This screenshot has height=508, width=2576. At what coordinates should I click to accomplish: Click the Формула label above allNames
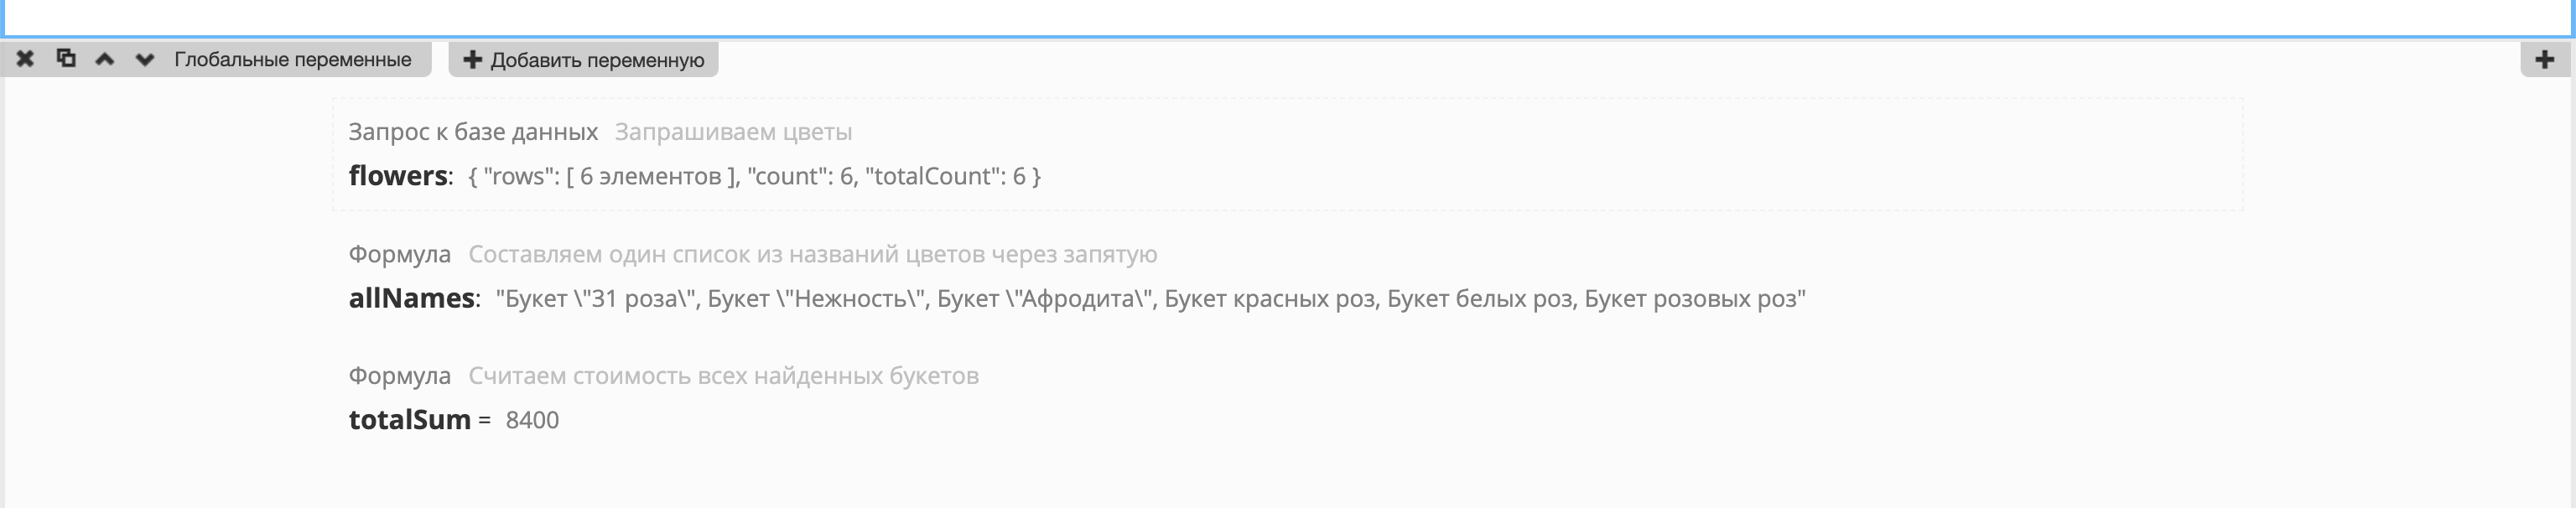(400, 254)
